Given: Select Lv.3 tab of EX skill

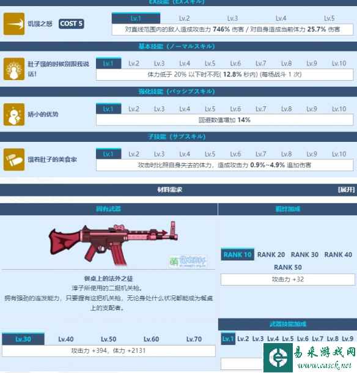Looking at the screenshot, I should [x=232, y=18].
